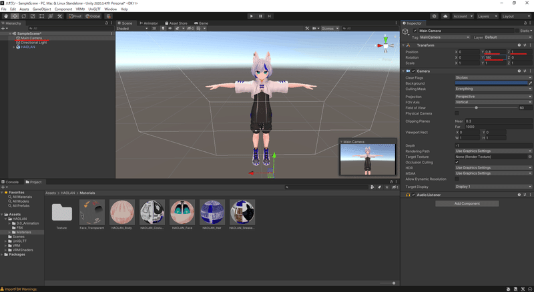Select the combined Transform tool
The image size is (534, 292).
click(51, 16)
